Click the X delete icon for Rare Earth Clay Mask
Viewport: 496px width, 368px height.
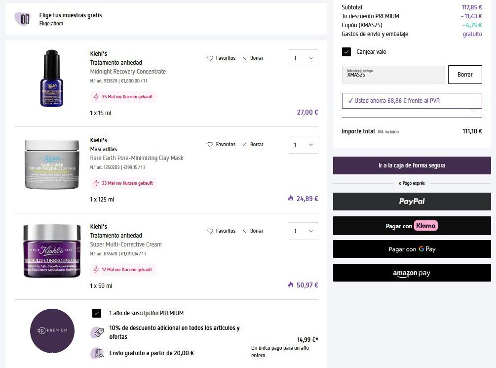click(244, 145)
